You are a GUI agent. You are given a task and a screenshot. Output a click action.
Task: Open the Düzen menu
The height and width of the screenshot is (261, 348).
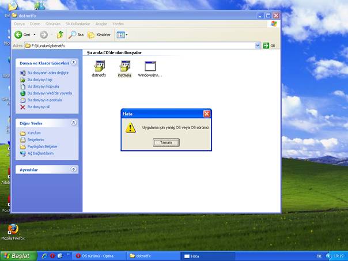click(x=35, y=24)
